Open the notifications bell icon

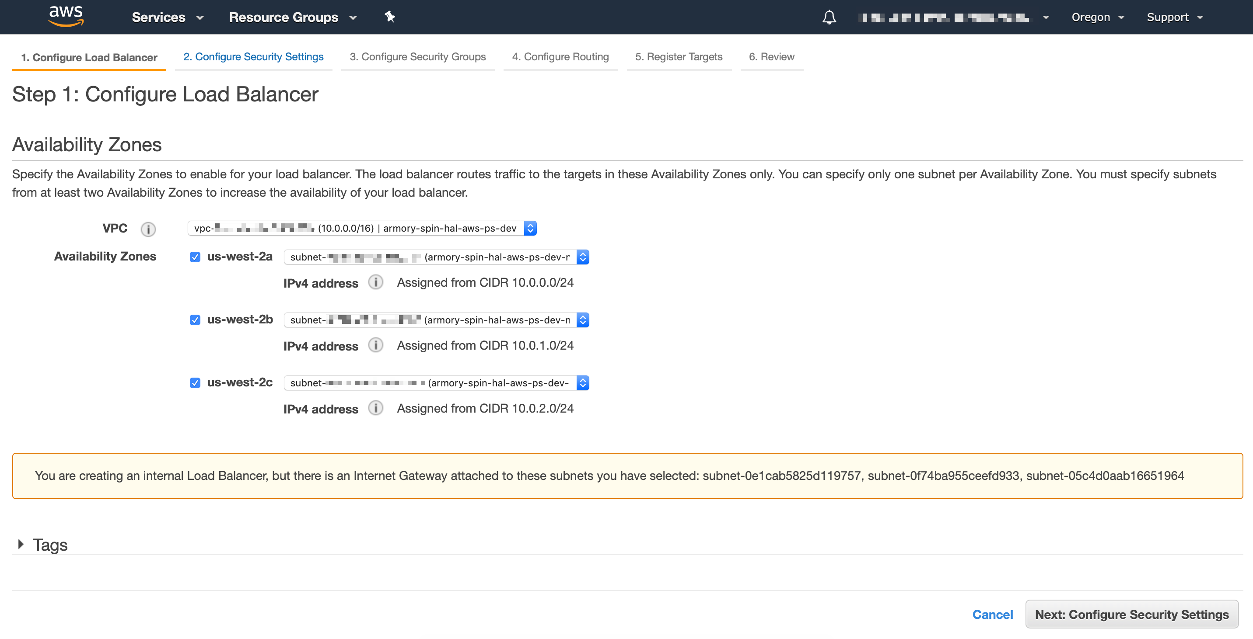(x=829, y=17)
